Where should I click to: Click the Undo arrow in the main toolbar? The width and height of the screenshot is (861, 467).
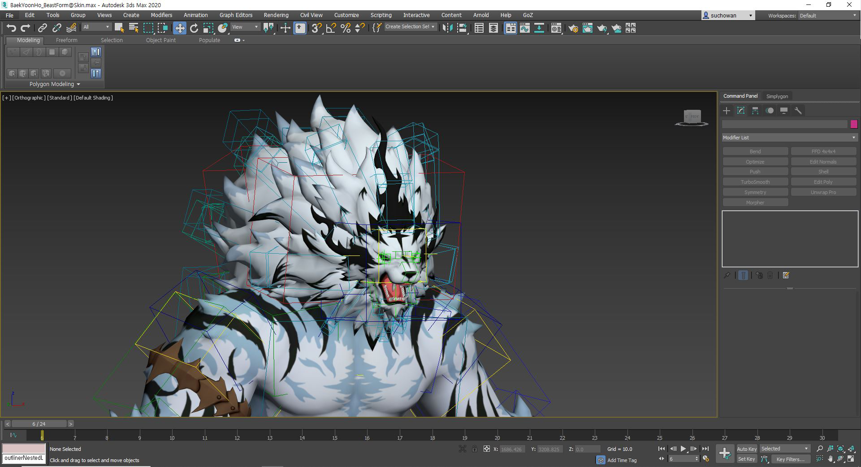[x=11, y=28]
